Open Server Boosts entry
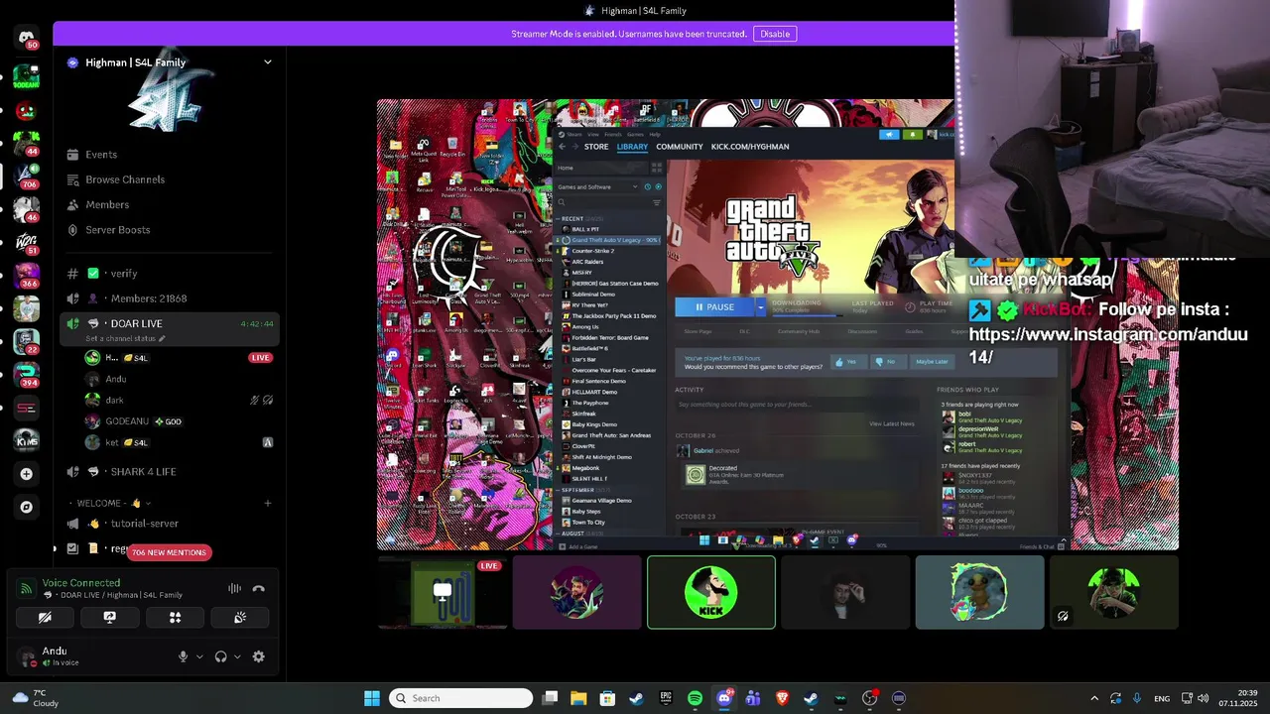The height and width of the screenshot is (714, 1270). [x=118, y=230]
